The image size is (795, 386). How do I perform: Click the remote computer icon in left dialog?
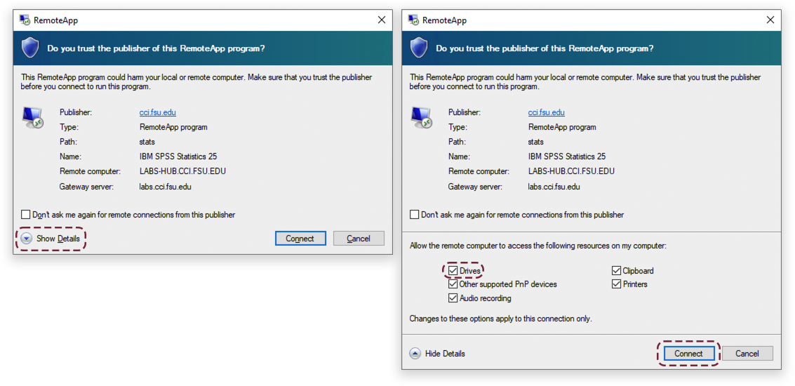pyautogui.click(x=32, y=117)
